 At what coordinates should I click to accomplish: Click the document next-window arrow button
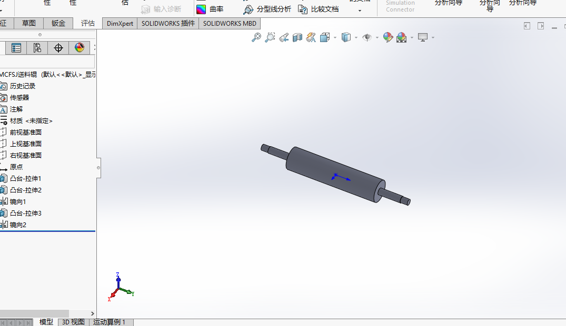(x=541, y=26)
